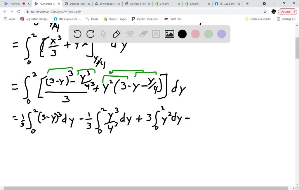This screenshot has width=299, height=190.
Task: Click the undo arrow in whiteboard toolbar
Action: point(77,34)
